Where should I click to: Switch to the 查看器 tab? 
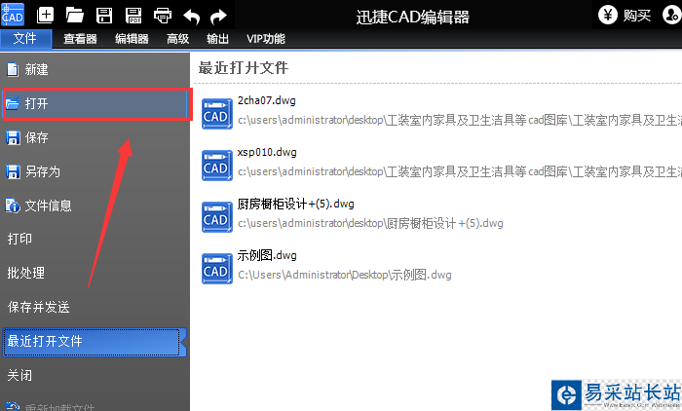pos(80,39)
